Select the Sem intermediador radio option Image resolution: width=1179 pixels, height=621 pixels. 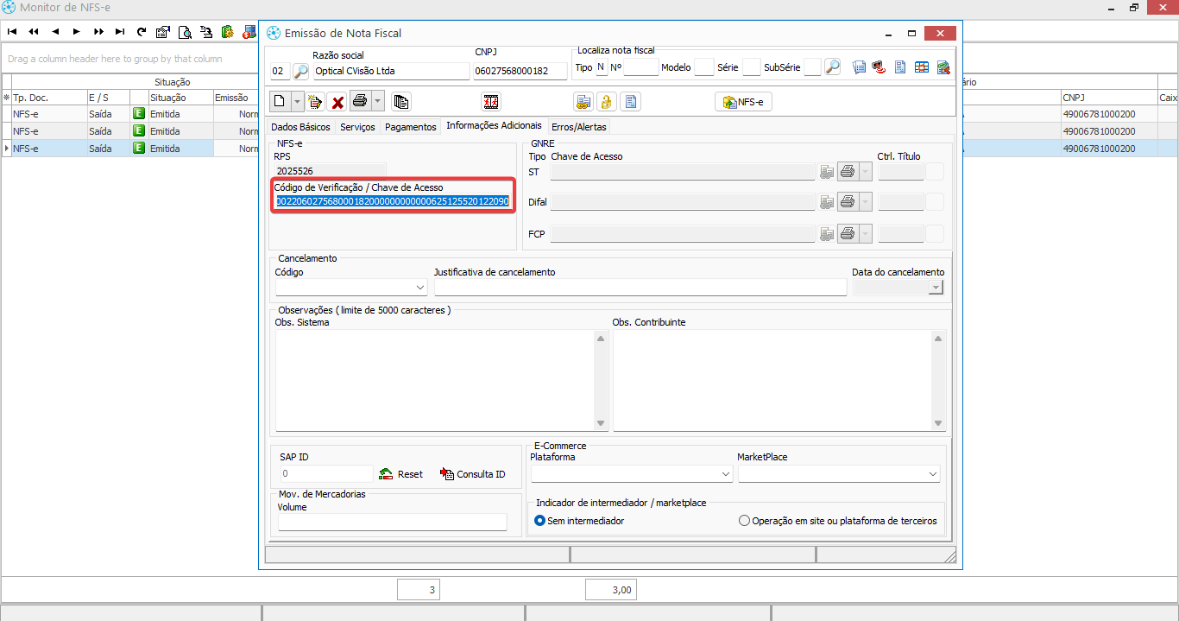tap(540, 521)
